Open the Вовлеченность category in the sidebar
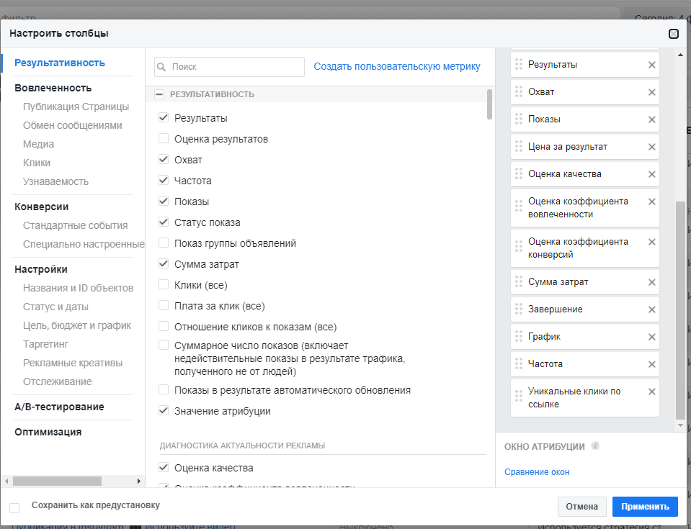This screenshot has height=529, width=691. point(53,88)
